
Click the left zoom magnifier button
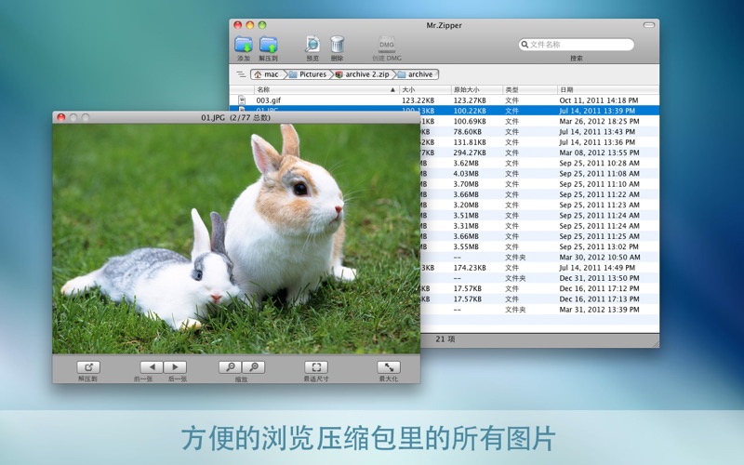click(x=230, y=367)
